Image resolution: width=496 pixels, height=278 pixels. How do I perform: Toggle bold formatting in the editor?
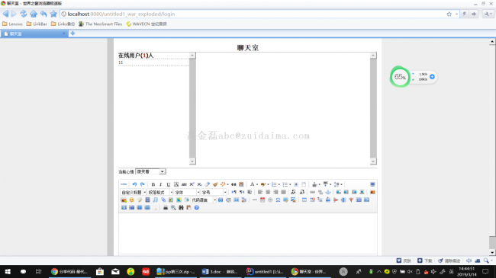point(153,184)
